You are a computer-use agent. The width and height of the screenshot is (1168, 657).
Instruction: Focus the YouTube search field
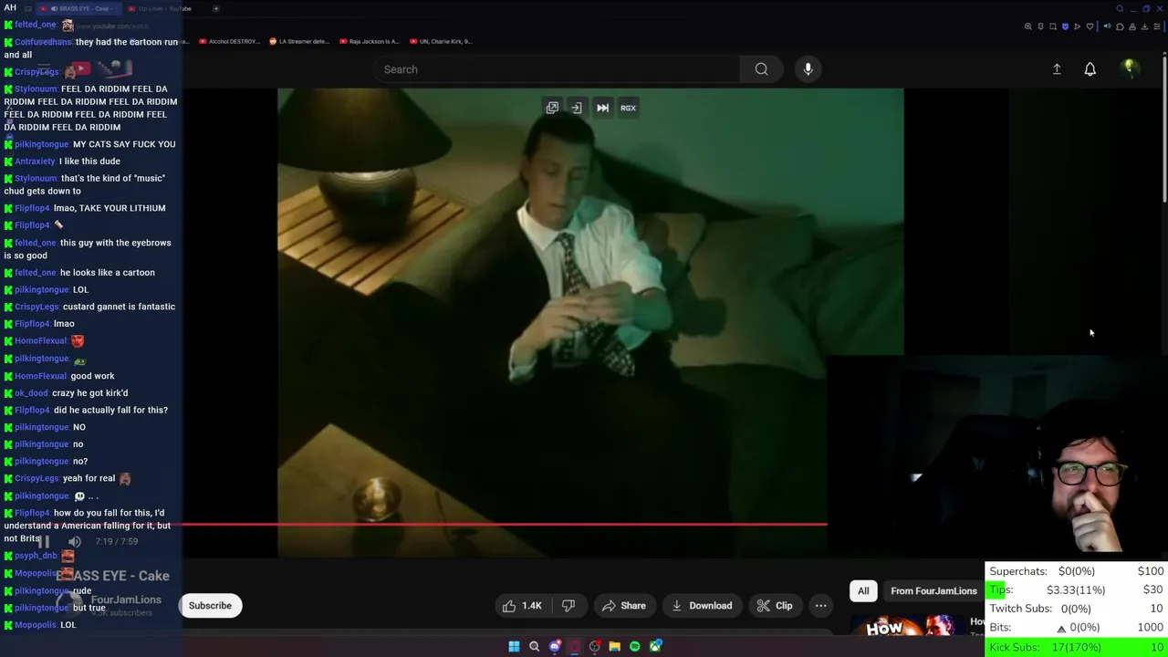pyautogui.click(x=555, y=69)
